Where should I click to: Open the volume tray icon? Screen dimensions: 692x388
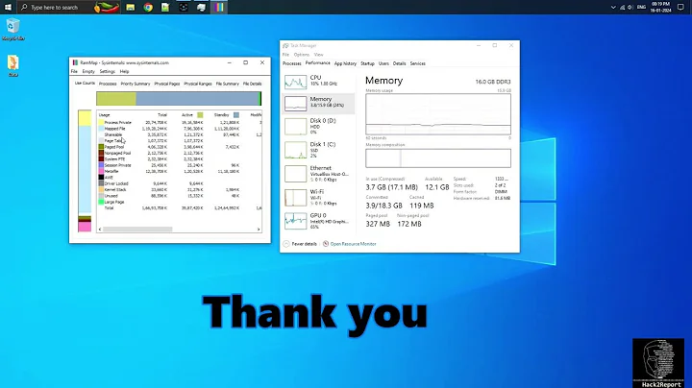(x=630, y=7)
